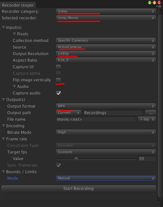The image size is (163, 207).
Task: Click the Target fps Value slider handle
Action: click(x=76, y=159)
